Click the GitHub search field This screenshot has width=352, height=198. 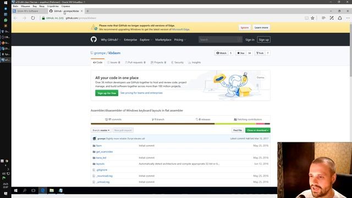tap(221, 40)
